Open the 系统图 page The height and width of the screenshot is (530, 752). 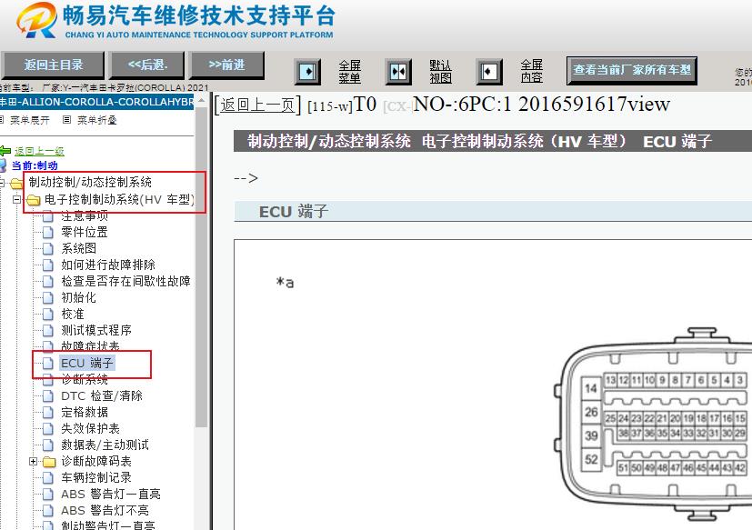(x=78, y=248)
